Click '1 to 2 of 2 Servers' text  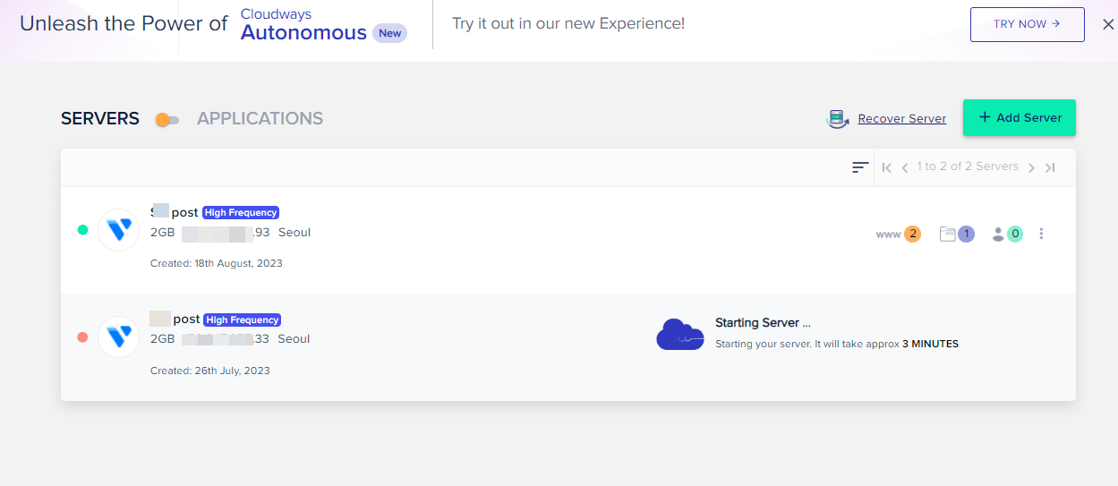pyautogui.click(x=968, y=166)
